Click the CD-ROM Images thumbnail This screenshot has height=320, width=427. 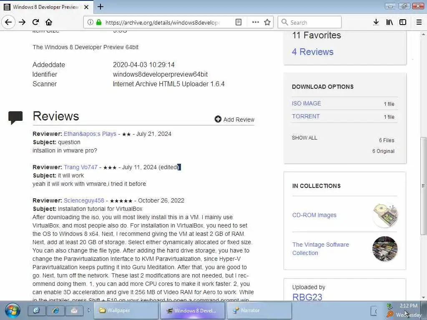coord(385,215)
